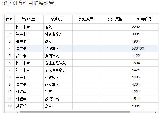
Task: Click subject code 4301
Action: click(136, 85)
